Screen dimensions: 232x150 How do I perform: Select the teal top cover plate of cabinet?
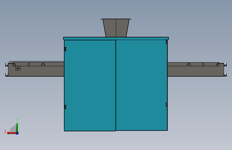click(x=116, y=38)
